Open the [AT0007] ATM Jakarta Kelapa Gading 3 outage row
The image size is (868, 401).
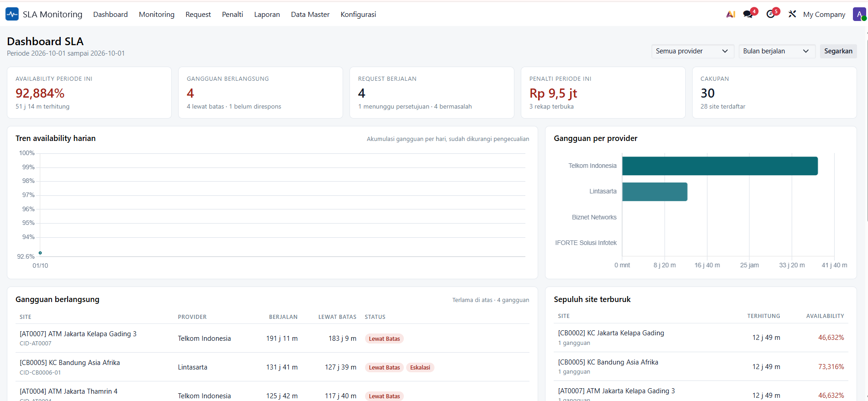tap(273, 338)
